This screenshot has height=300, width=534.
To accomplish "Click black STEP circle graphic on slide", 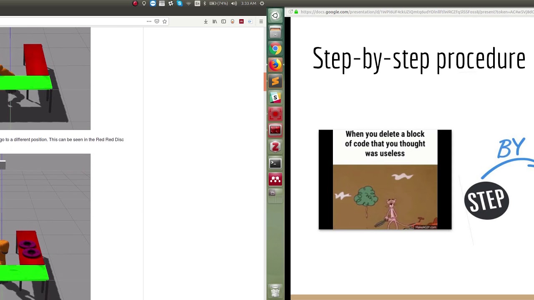I will pyautogui.click(x=486, y=200).
